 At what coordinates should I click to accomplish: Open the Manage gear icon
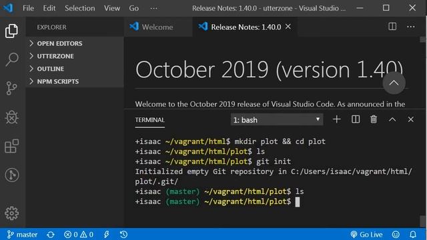pos(12,213)
